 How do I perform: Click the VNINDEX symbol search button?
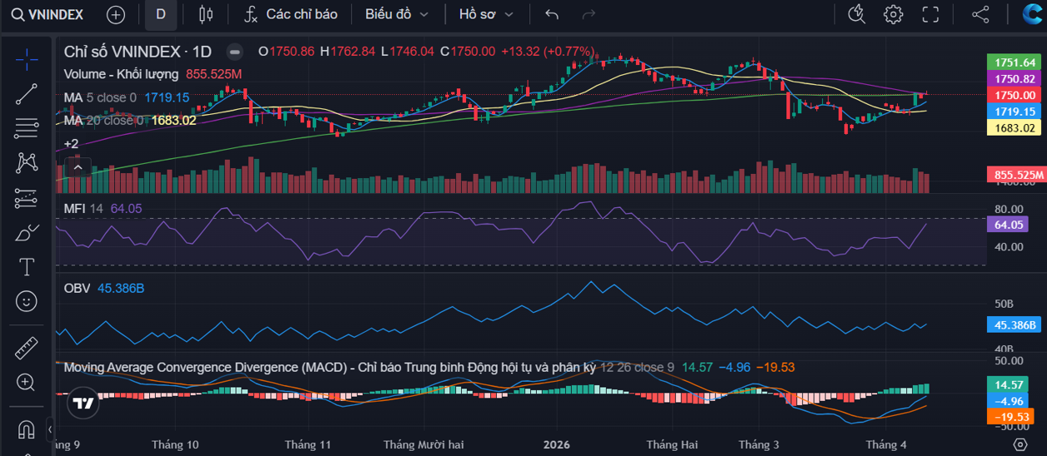pos(48,14)
